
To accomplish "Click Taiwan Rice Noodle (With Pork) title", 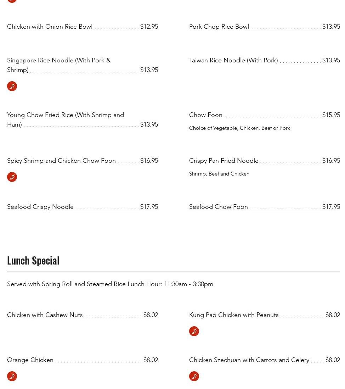I will [233, 60].
